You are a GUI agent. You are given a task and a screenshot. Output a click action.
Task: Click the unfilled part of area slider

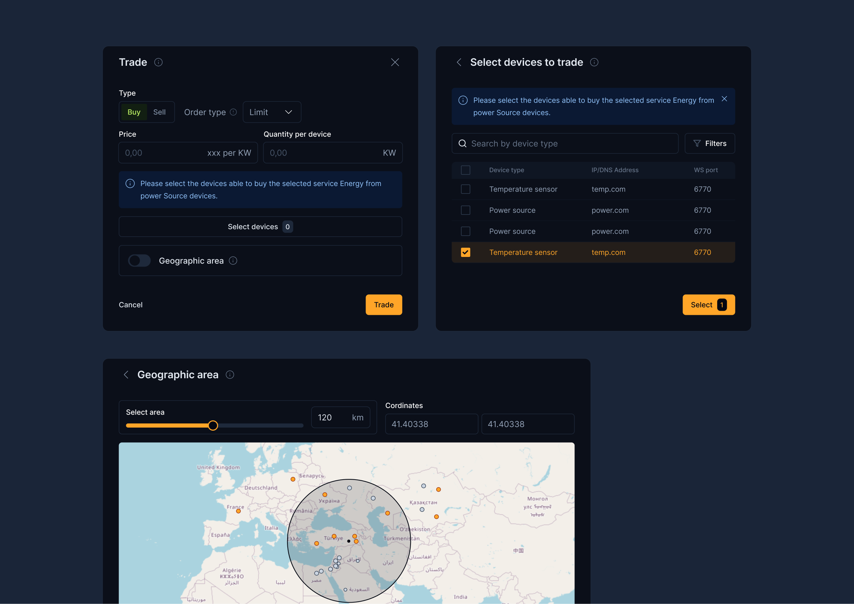click(261, 426)
